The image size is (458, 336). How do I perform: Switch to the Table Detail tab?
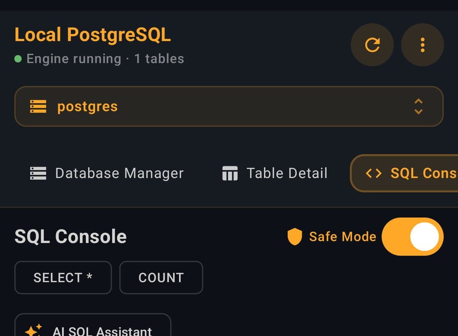point(275,173)
